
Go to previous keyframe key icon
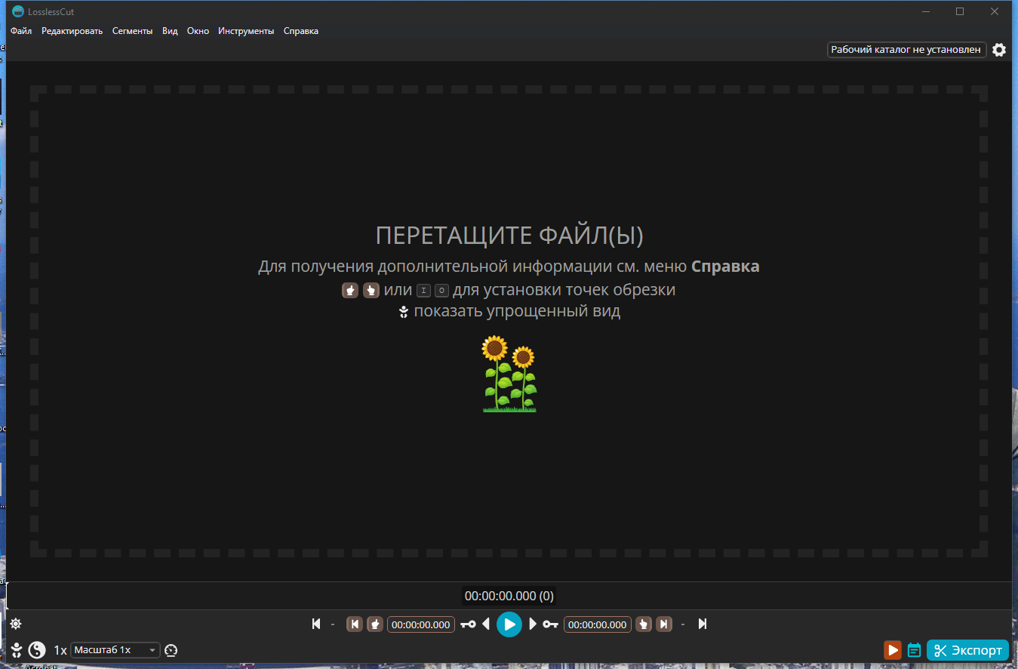tap(468, 624)
